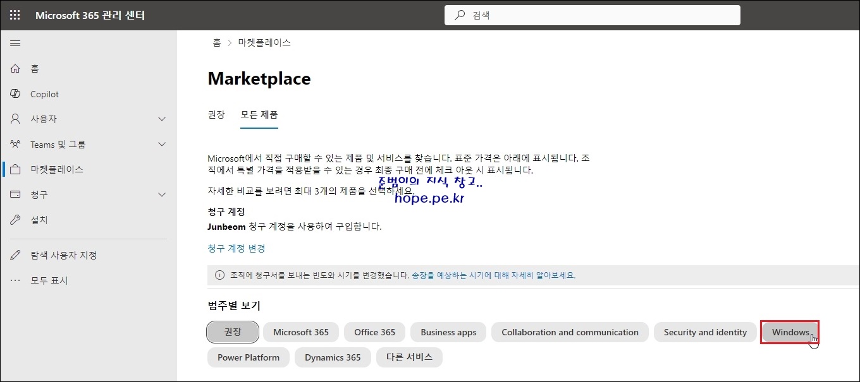Switch to the 모든 제품 tab

click(x=259, y=115)
